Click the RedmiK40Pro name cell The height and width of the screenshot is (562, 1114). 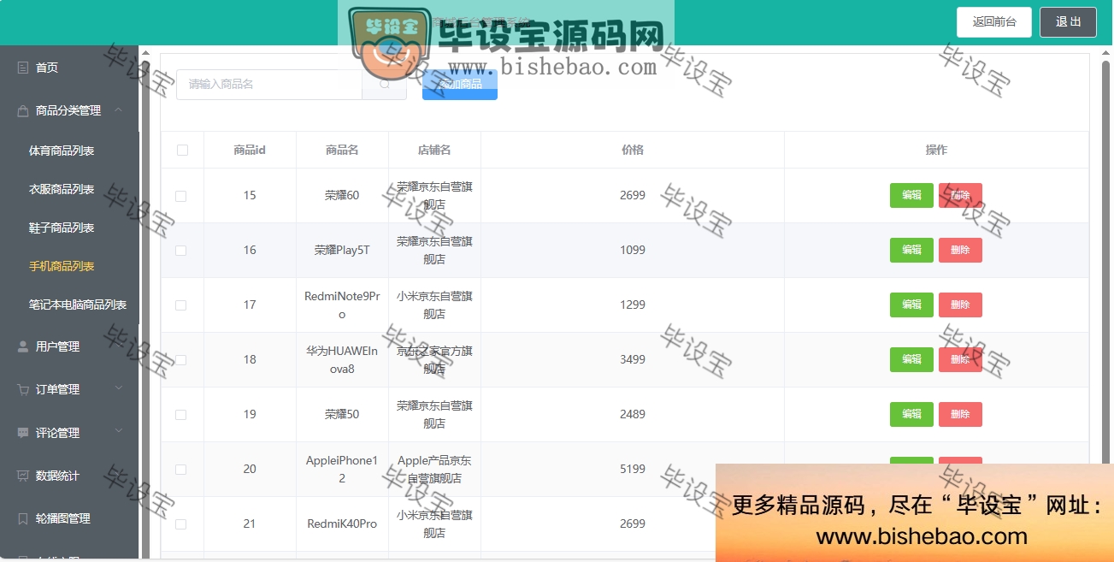click(342, 524)
